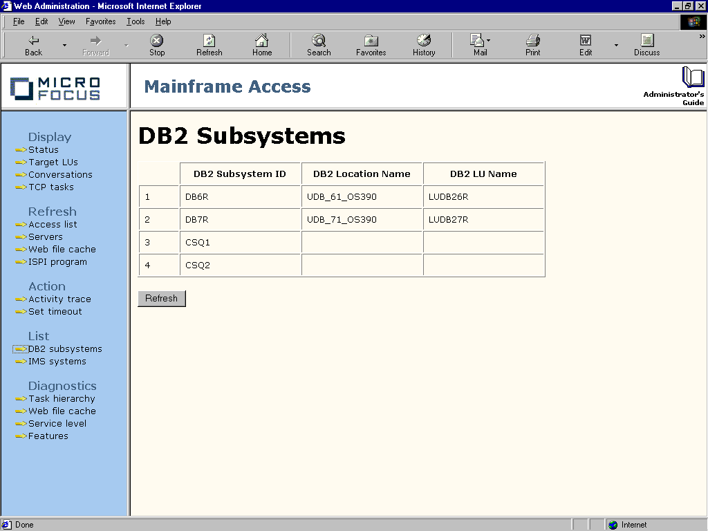The width and height of the screenshot is (708, 531).
Task: Click the Home icon
Action: click(261, 44)
